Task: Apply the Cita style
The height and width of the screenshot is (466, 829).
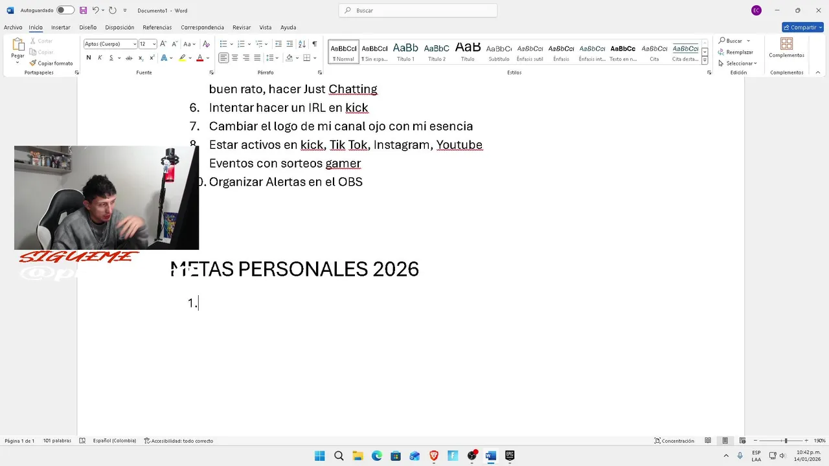Action: (654, 51)
